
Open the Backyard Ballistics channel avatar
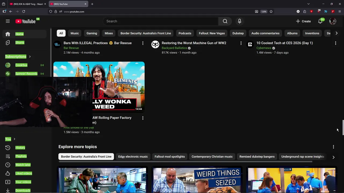point(155,44)
